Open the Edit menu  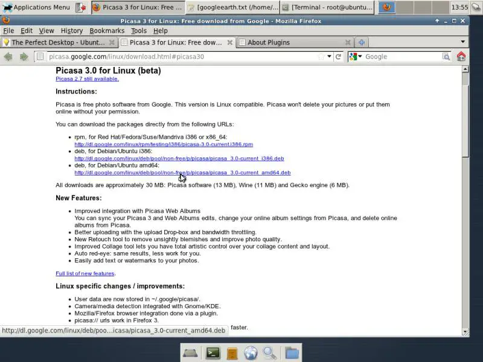pos(27,31)
